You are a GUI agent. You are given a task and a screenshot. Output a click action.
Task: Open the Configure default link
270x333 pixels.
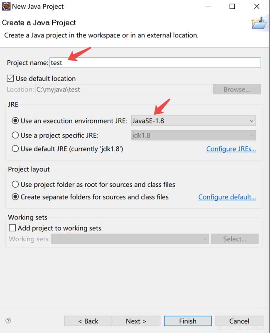227,197
